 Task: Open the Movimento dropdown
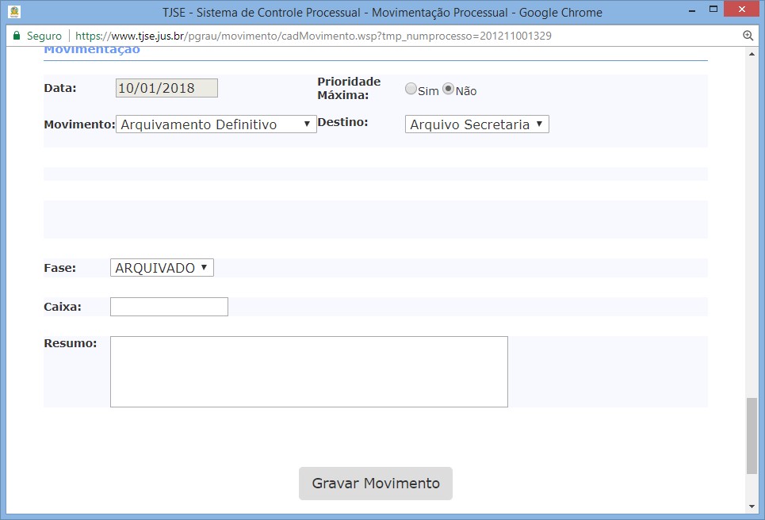point(216,124)
